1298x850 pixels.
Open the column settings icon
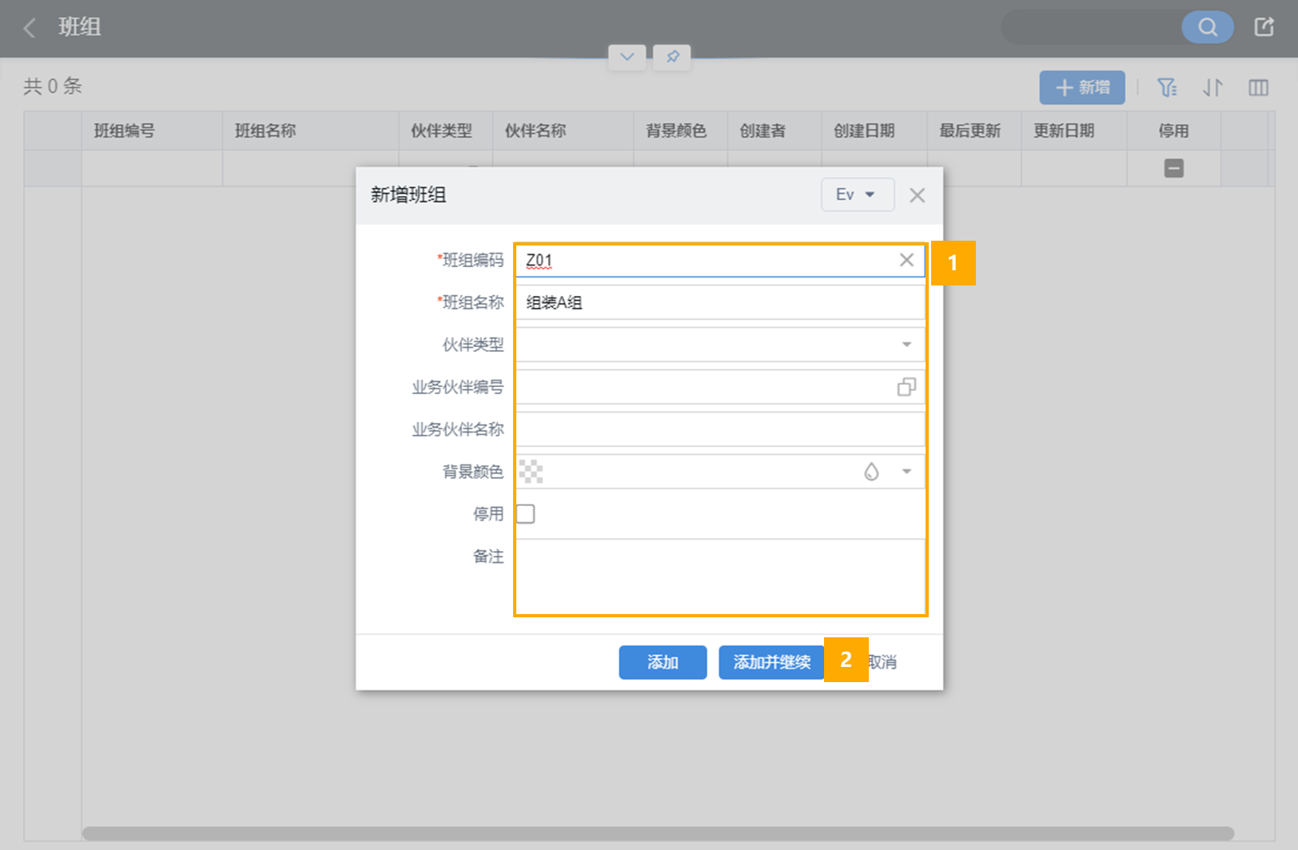point(1258,87)
